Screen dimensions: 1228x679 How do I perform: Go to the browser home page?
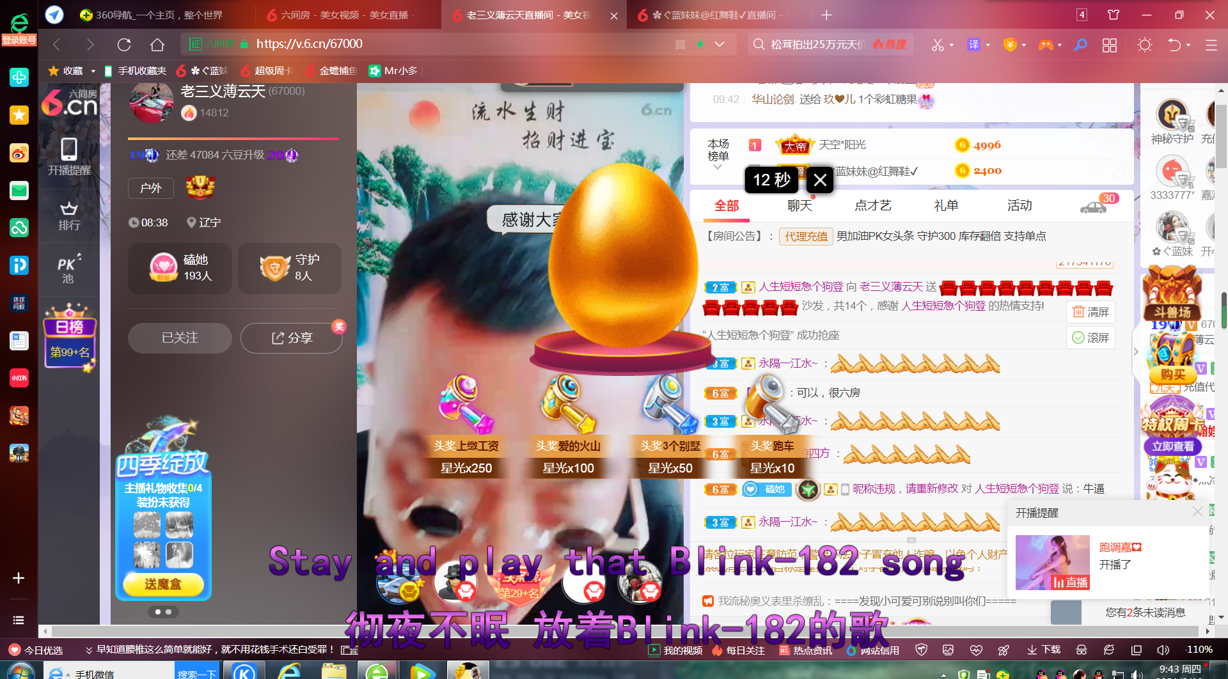pyautogui.click(x=157, y=44)
